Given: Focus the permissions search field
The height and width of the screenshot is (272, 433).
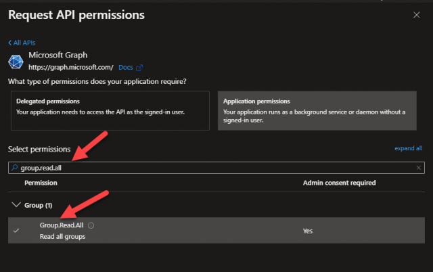Looking at the screenshot, I should pyautogui.click(x=216, y=168).
